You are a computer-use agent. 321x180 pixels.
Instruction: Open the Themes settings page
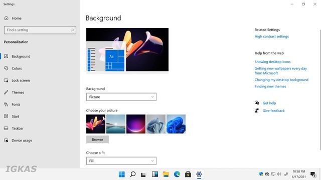point(18,92)
